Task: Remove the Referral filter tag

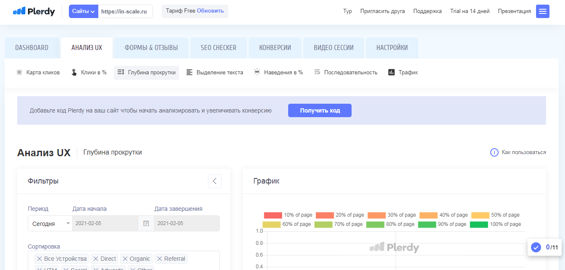Action: click(x=159, y=259)
